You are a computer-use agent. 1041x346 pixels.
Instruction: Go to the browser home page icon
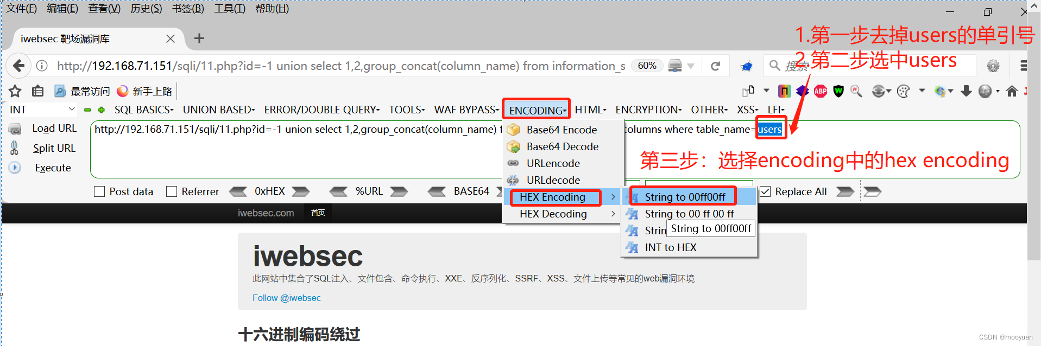(x=1012, y=91)
